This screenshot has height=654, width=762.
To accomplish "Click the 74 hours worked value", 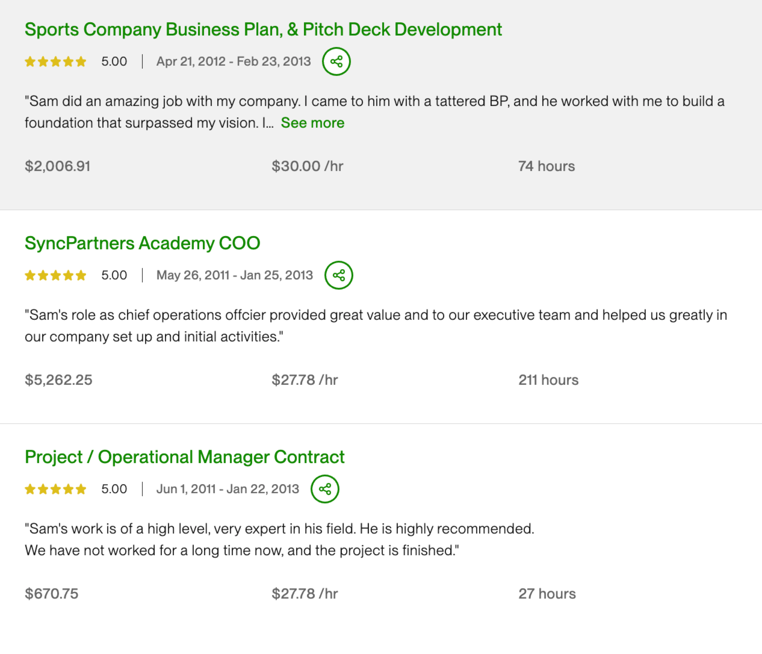I will pos(547,166).
